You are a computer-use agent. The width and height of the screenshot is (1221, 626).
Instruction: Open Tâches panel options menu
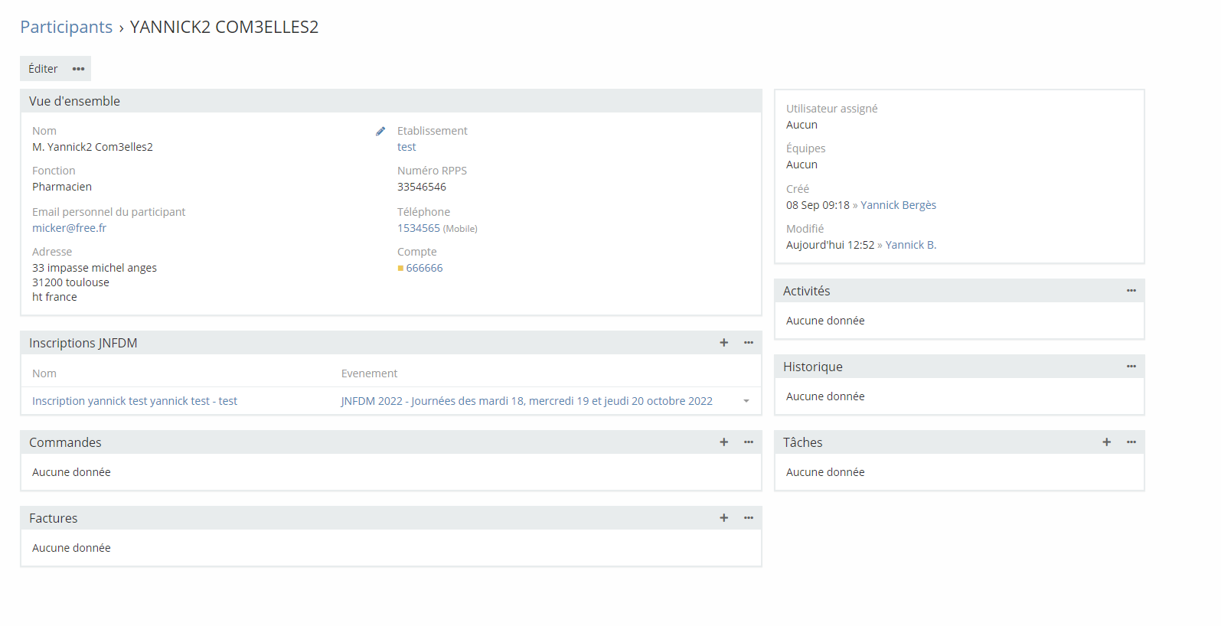click(1131, 442)
